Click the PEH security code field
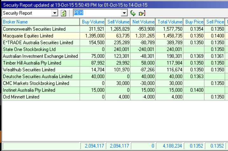 click(x=97, y=13)
